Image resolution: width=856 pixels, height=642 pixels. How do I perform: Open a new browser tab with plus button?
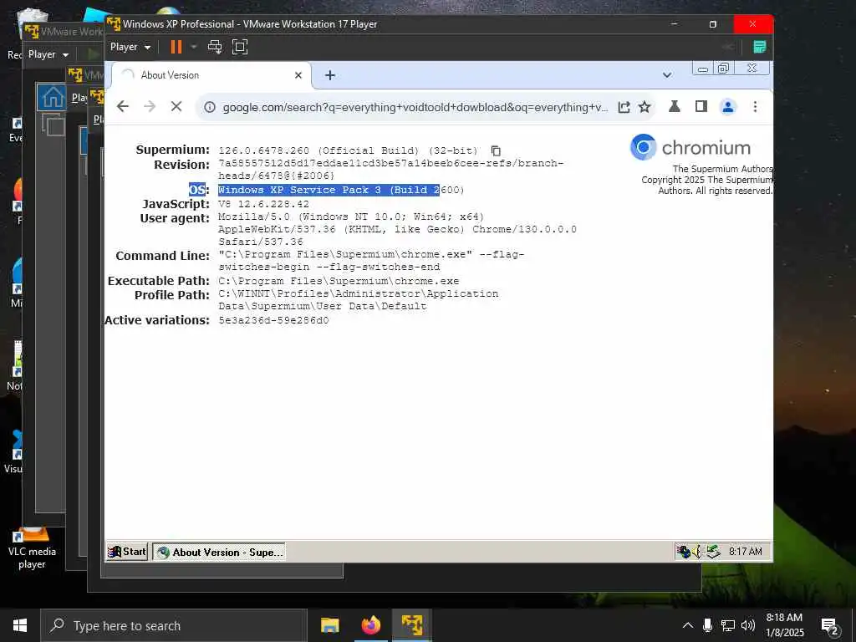point(329,75)
